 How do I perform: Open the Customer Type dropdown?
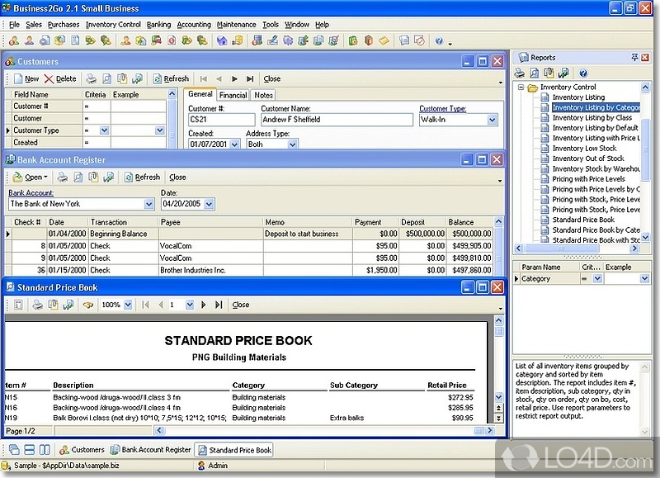click(493, 120)
